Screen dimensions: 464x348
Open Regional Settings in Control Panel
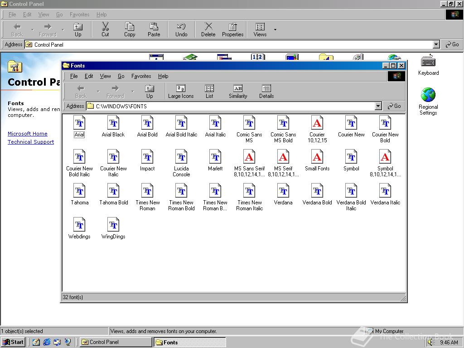(428, 101)
